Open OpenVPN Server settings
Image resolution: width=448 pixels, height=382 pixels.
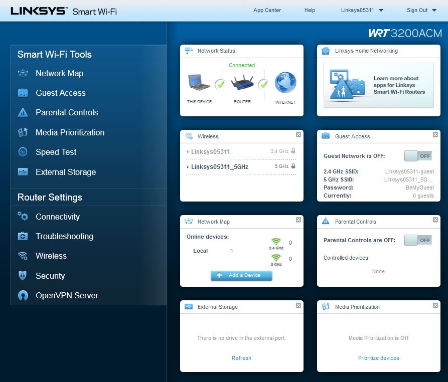point(67,295)
